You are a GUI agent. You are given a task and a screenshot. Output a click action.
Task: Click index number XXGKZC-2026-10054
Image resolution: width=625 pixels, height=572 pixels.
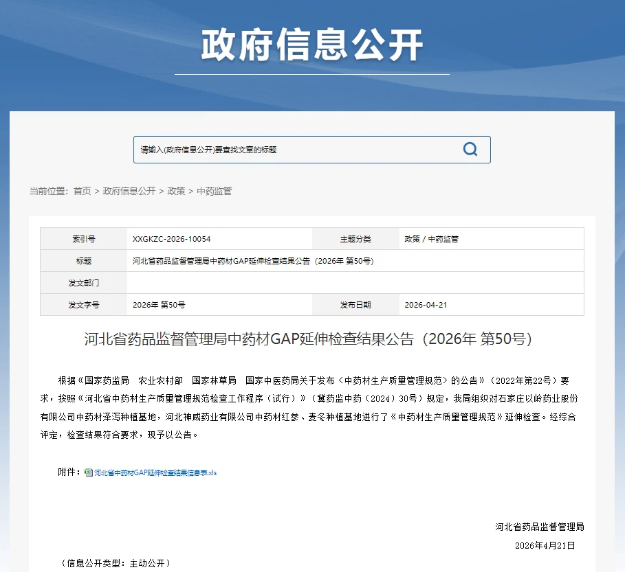coord(171,239)
